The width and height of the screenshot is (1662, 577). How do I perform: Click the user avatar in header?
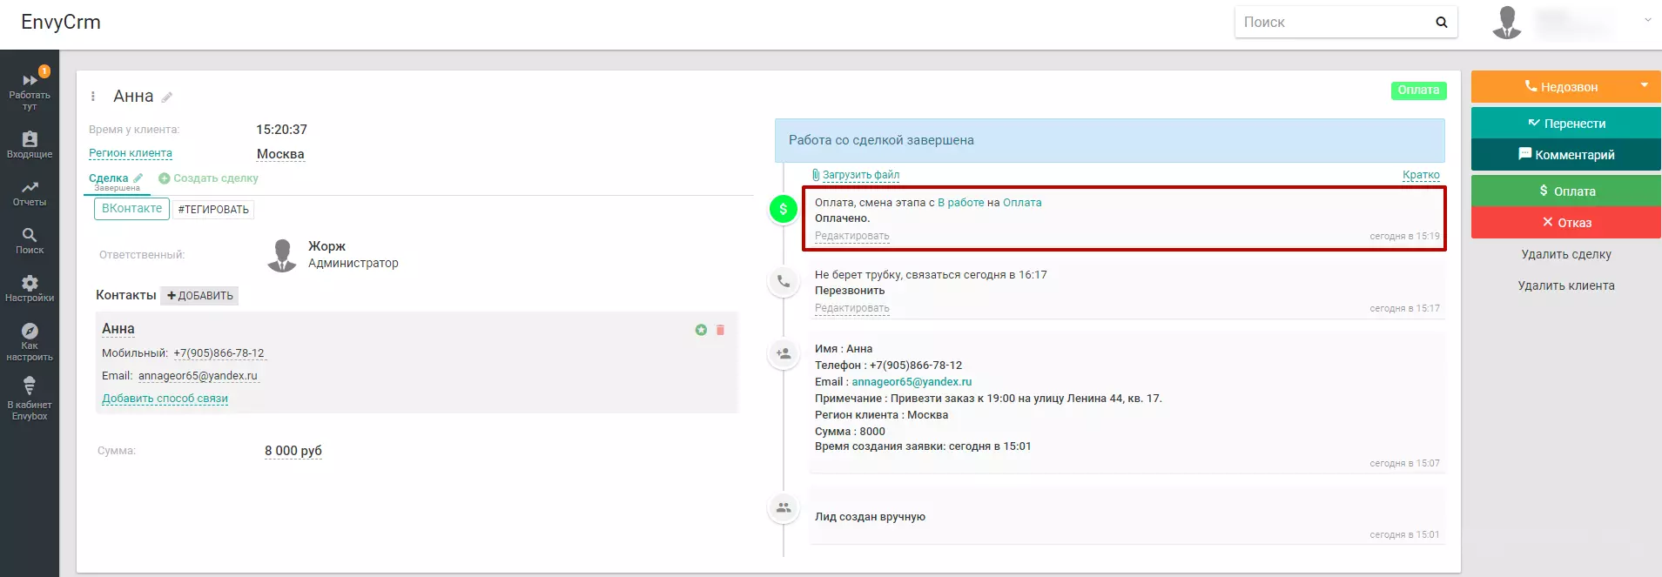(x=1507, y=23)
